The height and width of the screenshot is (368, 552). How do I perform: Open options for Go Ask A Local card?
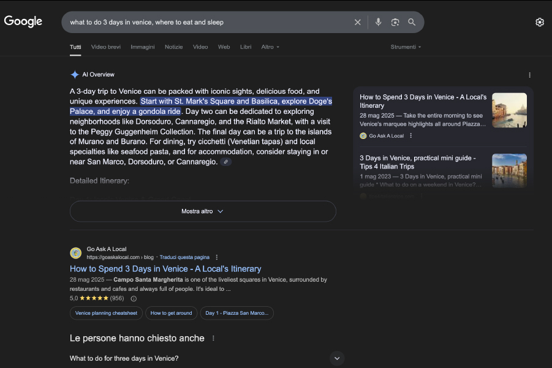click(411, 135)
